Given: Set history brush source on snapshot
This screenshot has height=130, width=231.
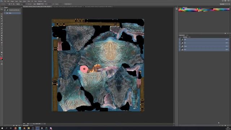Looking at the screenshot, I should click(5, 10).
